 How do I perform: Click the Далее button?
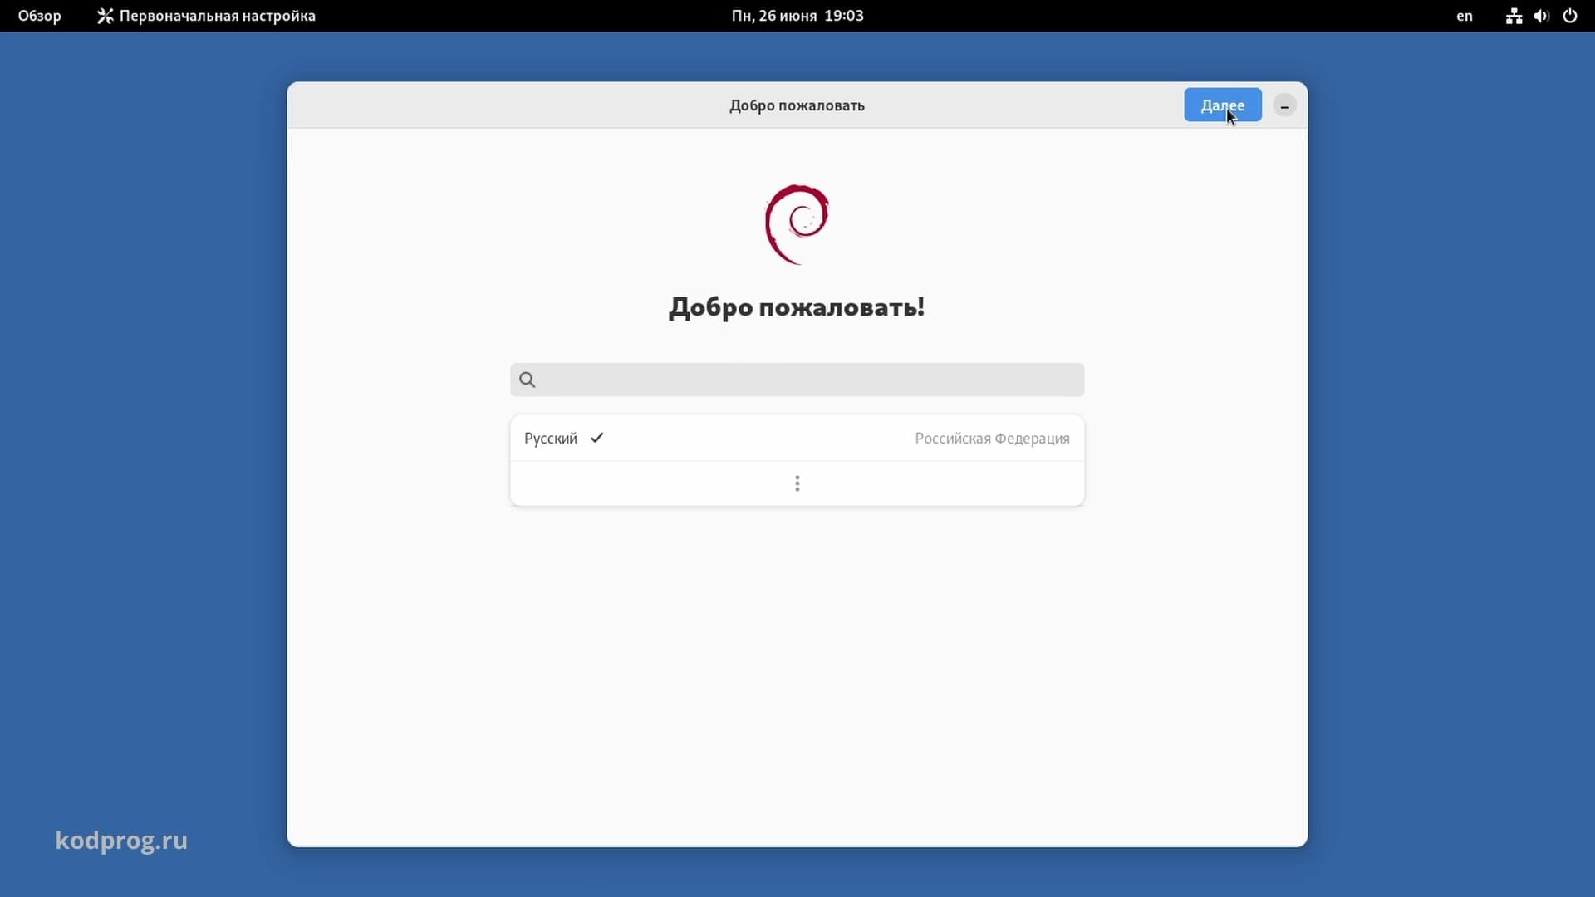pos(1222,105)
